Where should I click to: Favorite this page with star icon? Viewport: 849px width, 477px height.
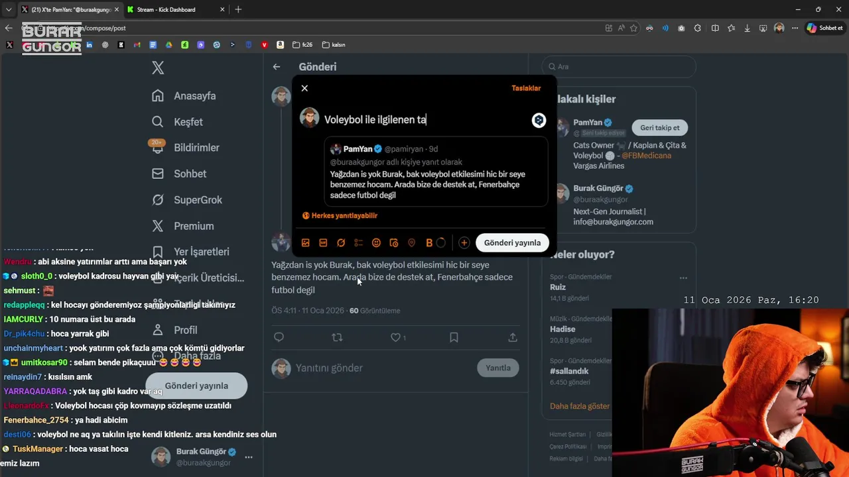(634, 28)
